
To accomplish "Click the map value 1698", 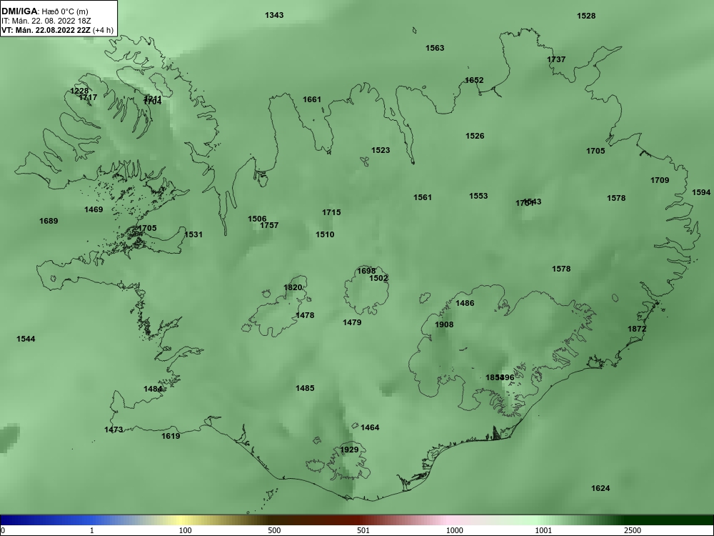I will [x=366, y=271].
